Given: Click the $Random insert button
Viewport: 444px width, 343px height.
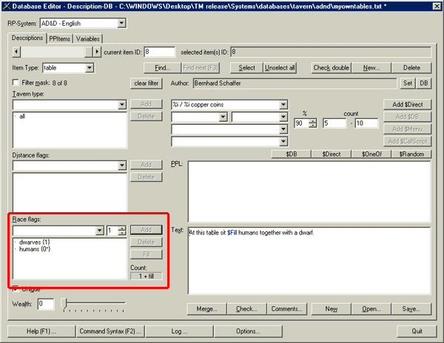Looking at the screenshot, I should click(410, 154).
